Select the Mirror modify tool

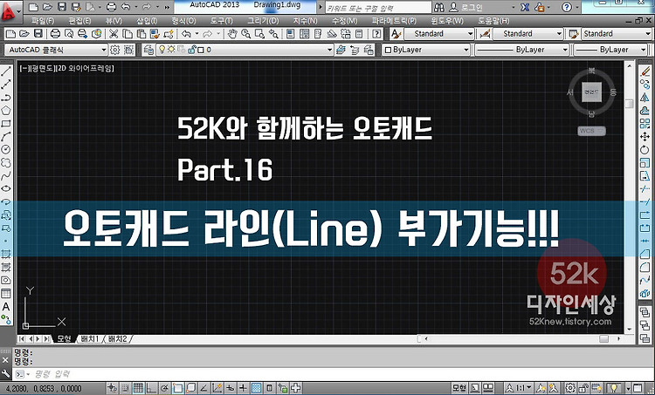click(645, 97)
